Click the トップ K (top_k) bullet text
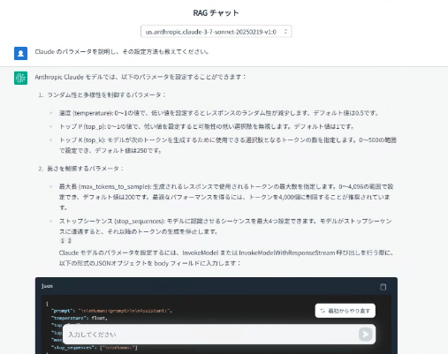448x354 pixels. [227, 145]
